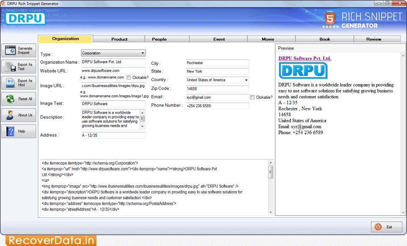Click the City field containing Rochester

tap(217, 63)
